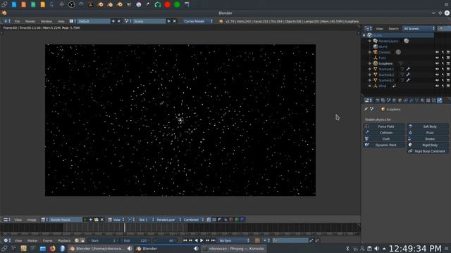
Task: Select the active Physics properties tab
Action: (x=440, y=100)
